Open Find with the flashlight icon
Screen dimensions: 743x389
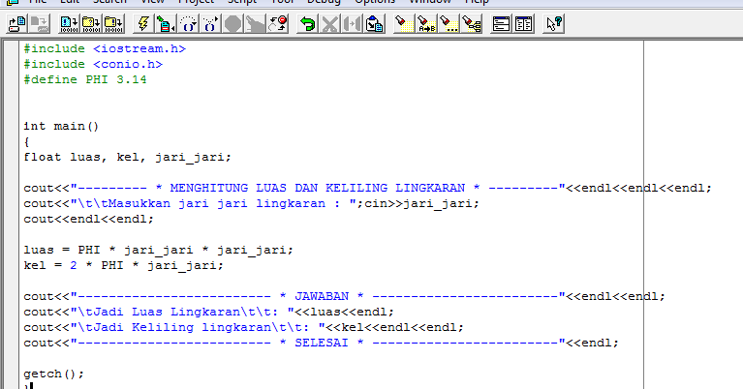pos(404,23)
